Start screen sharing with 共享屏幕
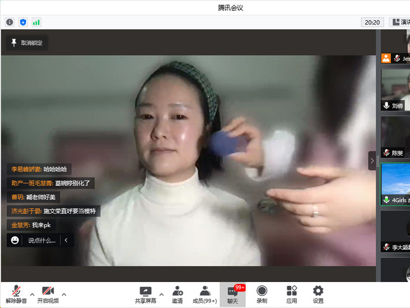This screenshot has height=308, width=410. [x=145, y=293]
